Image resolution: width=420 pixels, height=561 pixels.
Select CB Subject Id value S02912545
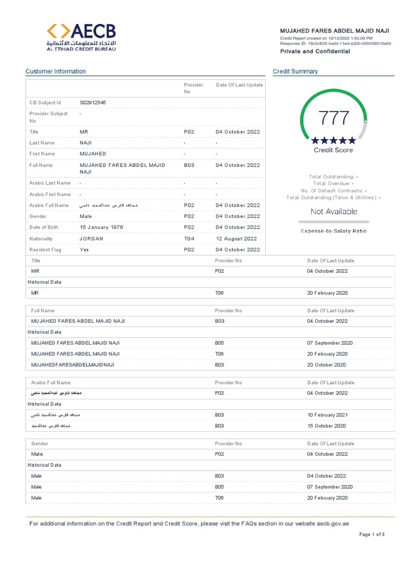point(93,102)
